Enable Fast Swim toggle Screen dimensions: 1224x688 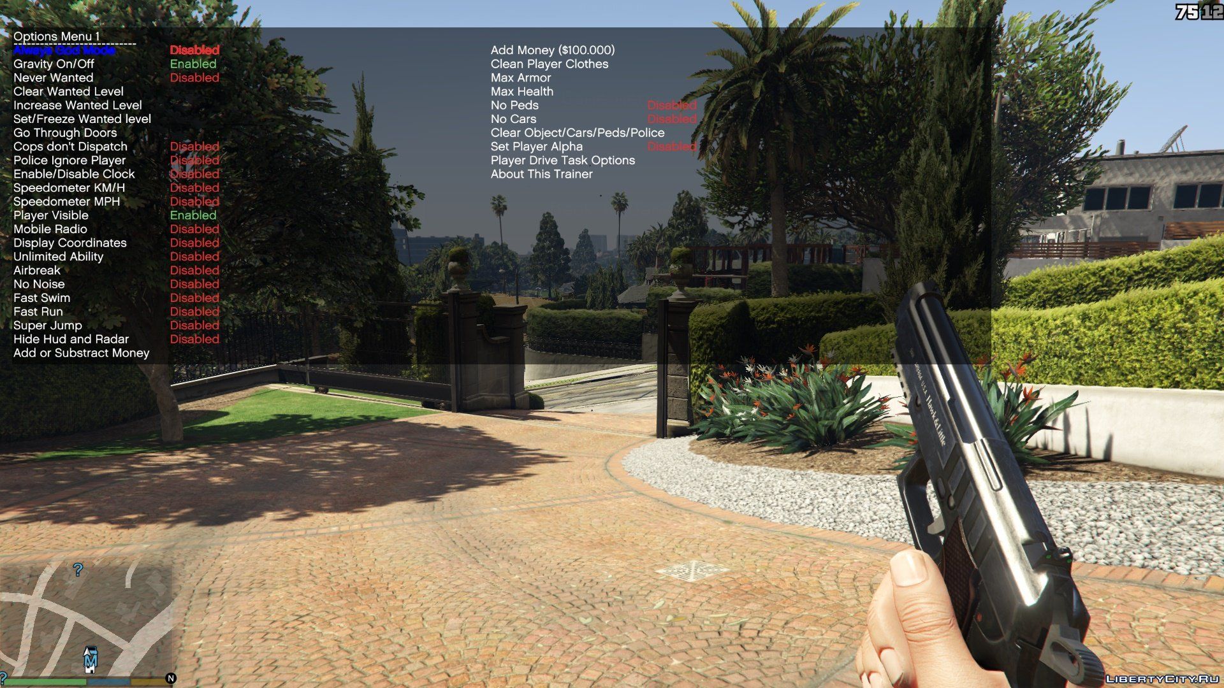tap(43, 297)
